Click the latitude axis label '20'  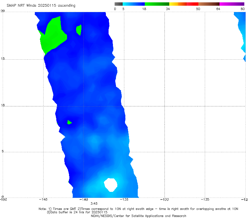pyautogui.click(x=3, y=11)
